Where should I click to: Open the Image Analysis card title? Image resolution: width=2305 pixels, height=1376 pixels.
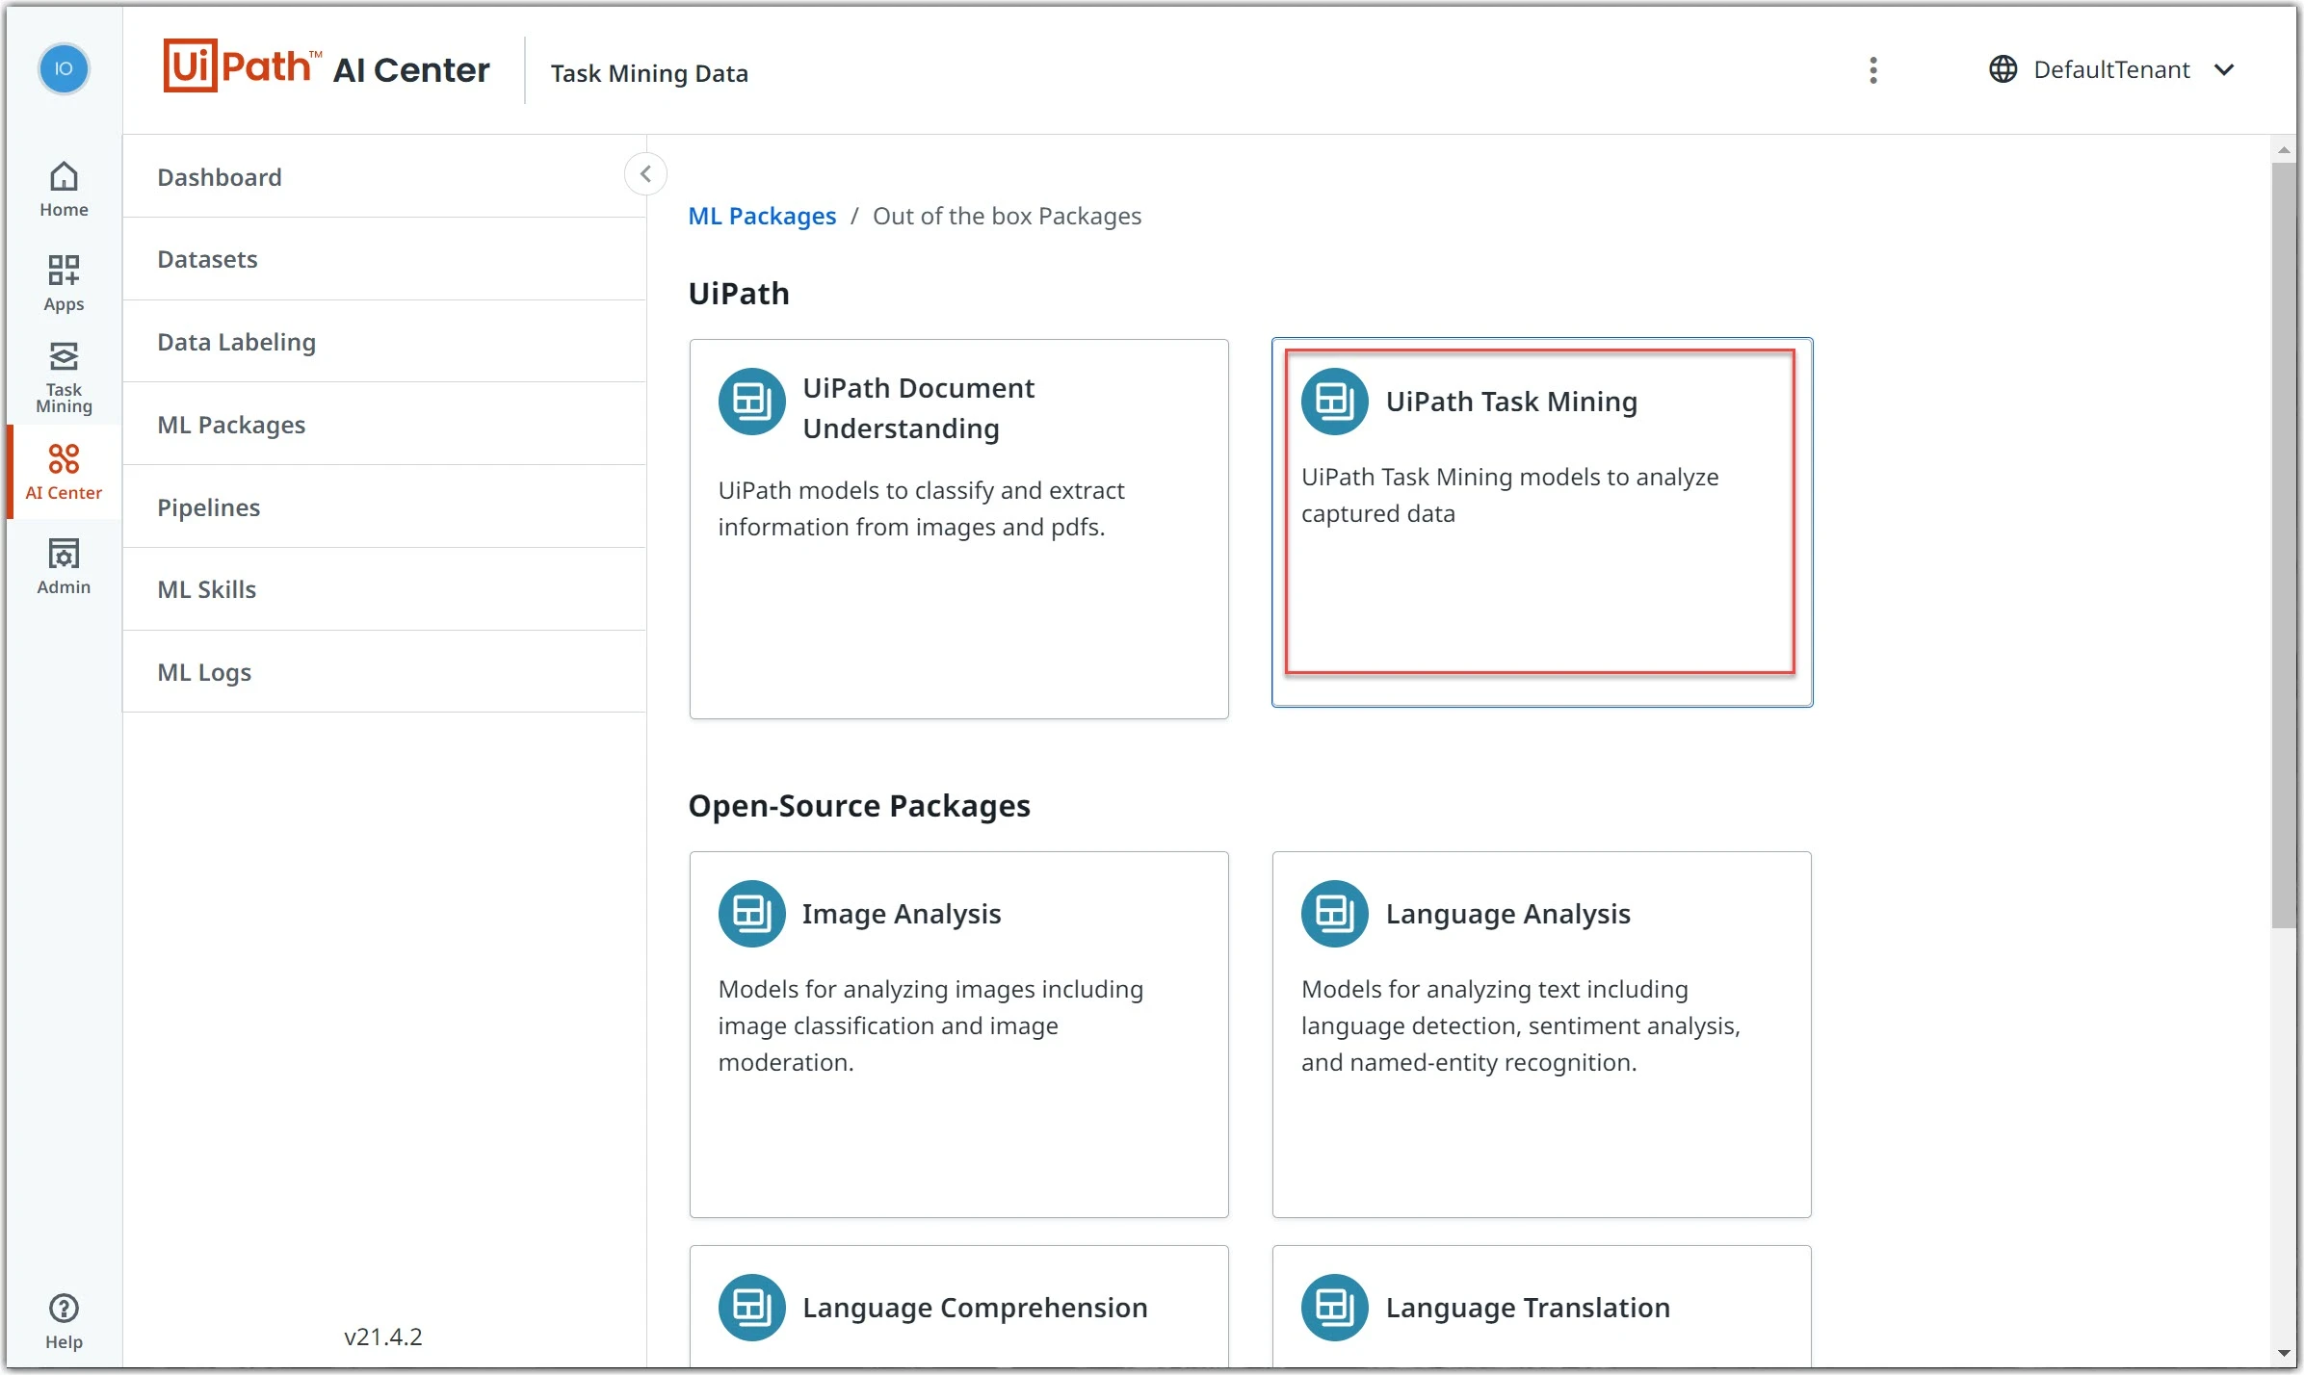[902, 914]
